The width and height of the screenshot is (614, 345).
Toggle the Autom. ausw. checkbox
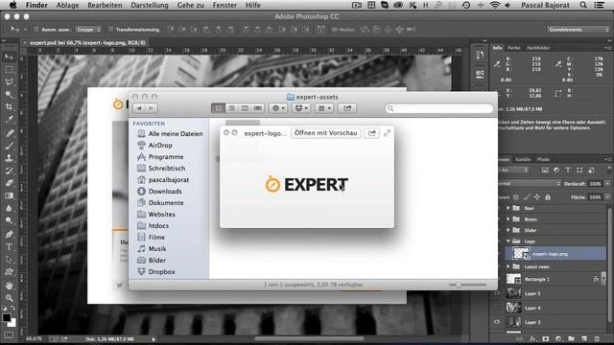point(36,30)
